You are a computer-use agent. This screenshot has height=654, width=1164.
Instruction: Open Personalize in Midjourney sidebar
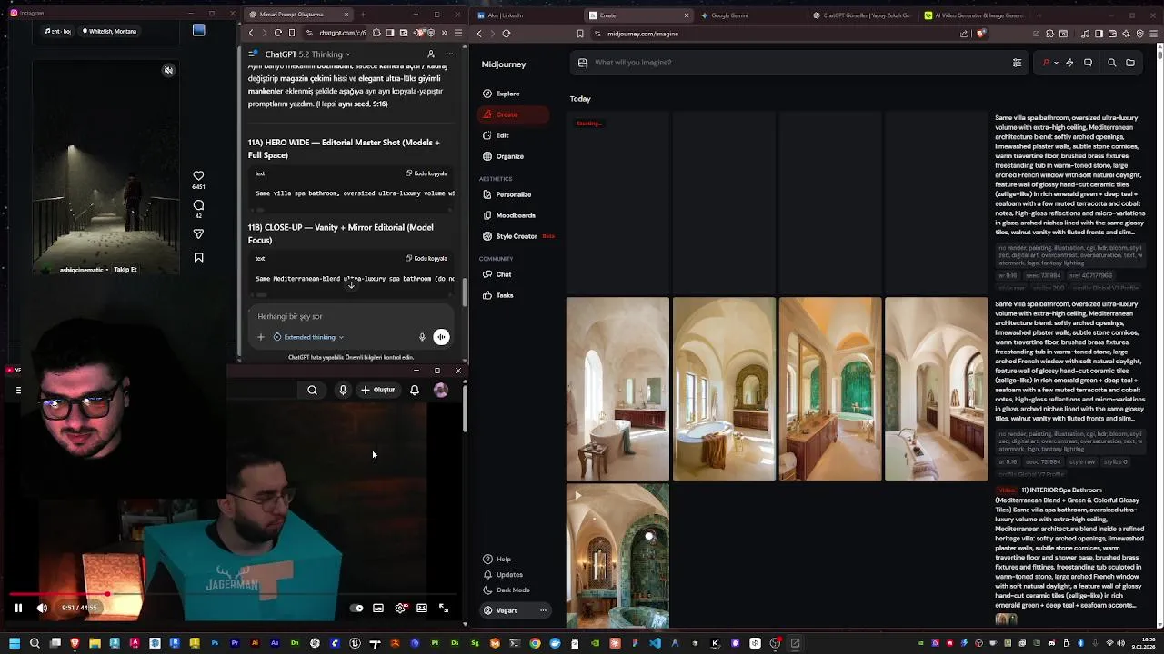(507, 194)
